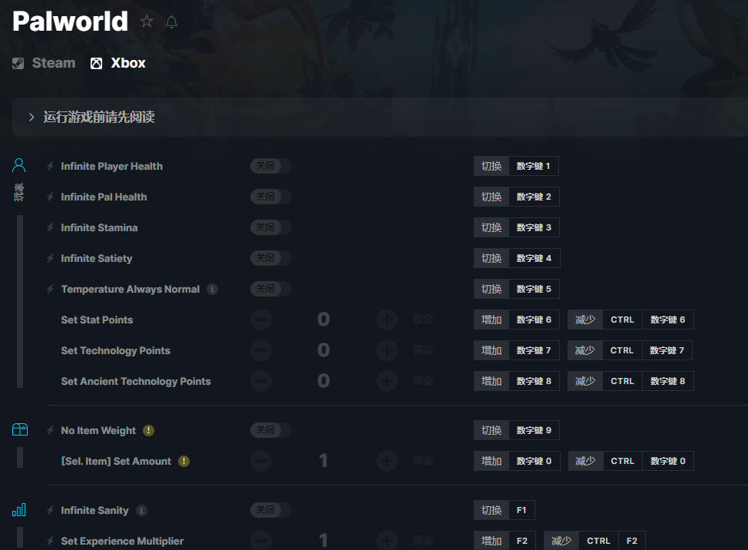The height and width of the screenshot is (550, 748).
Task: Click the 减少 CTRL 数字键 0 hotkey binding
Action: (x=631, y=461)
